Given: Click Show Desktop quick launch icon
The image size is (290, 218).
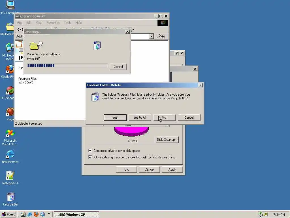Looking at the screenshot, I should click(23, 215).
